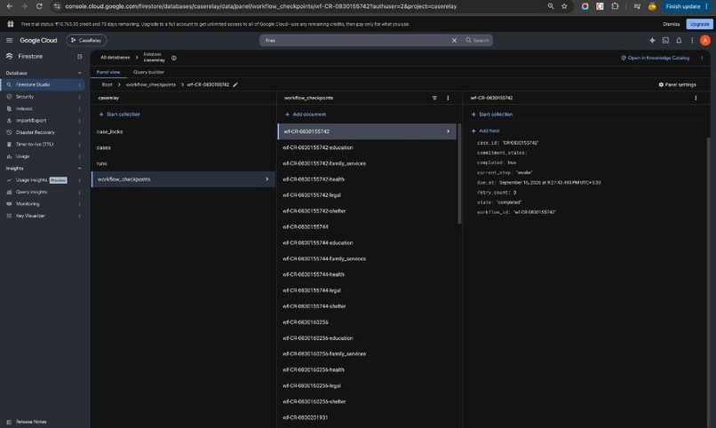
Task: Edit document path with pencil icon
Action: (235, 84)
